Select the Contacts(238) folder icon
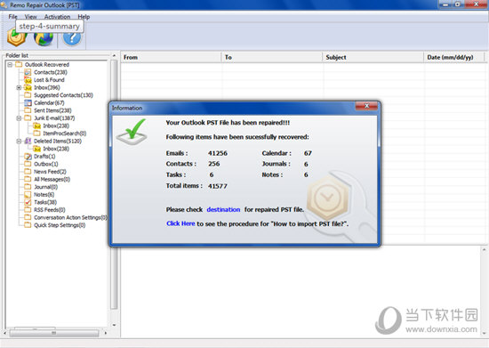The width and height of the screenshot is (489, 348). tap(28, 72)
